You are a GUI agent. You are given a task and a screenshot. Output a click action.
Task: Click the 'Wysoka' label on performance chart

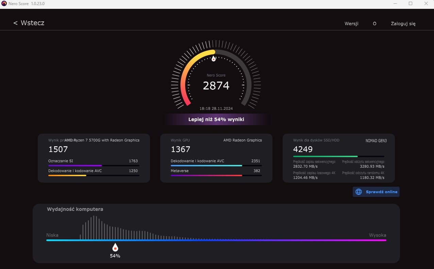pos(378,235)
